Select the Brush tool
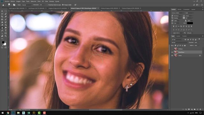The height and width of the screenshot is (115, 204). point(6,19)
